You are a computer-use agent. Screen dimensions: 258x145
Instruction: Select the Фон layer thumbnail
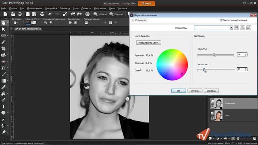click(218, 116)
